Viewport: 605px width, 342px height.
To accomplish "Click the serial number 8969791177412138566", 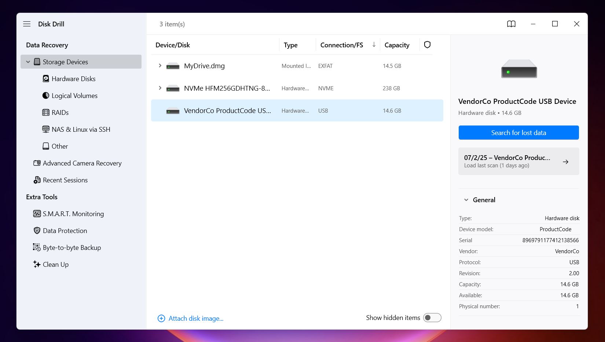I will tap(550, 240).
